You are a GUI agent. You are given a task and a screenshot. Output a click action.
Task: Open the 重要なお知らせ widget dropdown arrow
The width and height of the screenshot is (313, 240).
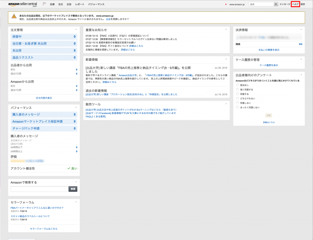pyautogui.click(x=226, y=30)
